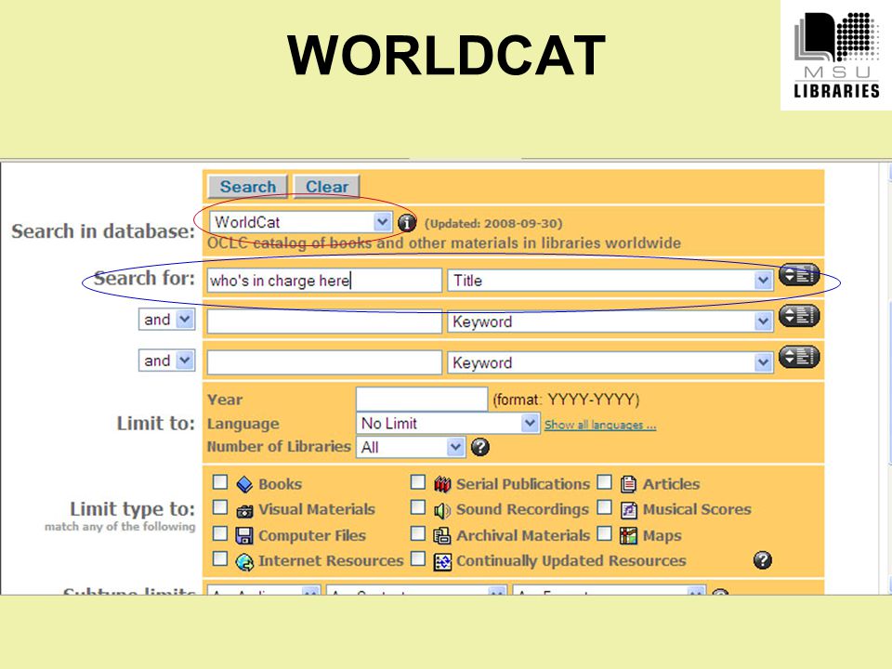Click the Maps icon

point(628,535)
